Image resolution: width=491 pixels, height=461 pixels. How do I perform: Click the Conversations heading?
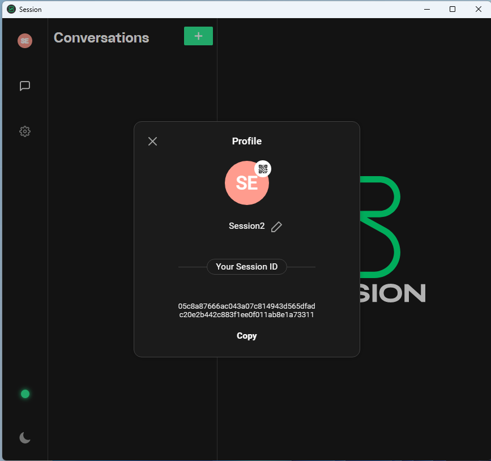(101, 38)
